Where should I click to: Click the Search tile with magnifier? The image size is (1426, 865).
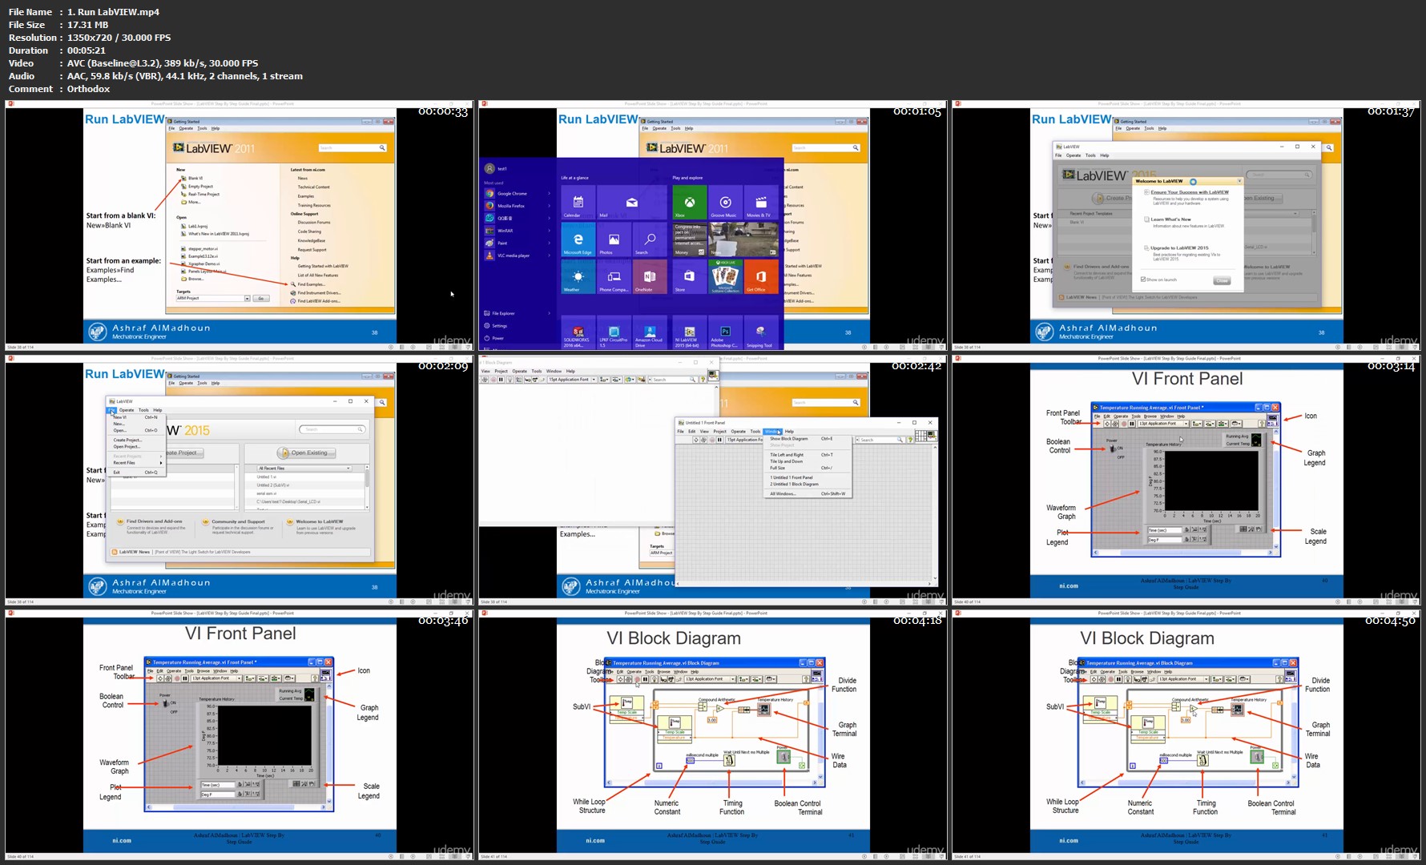tap(650, 239)
